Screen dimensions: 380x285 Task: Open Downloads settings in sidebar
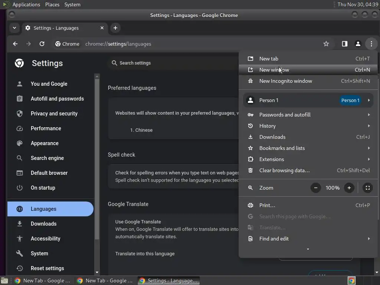pyautogui.click(x=50, y=224)
